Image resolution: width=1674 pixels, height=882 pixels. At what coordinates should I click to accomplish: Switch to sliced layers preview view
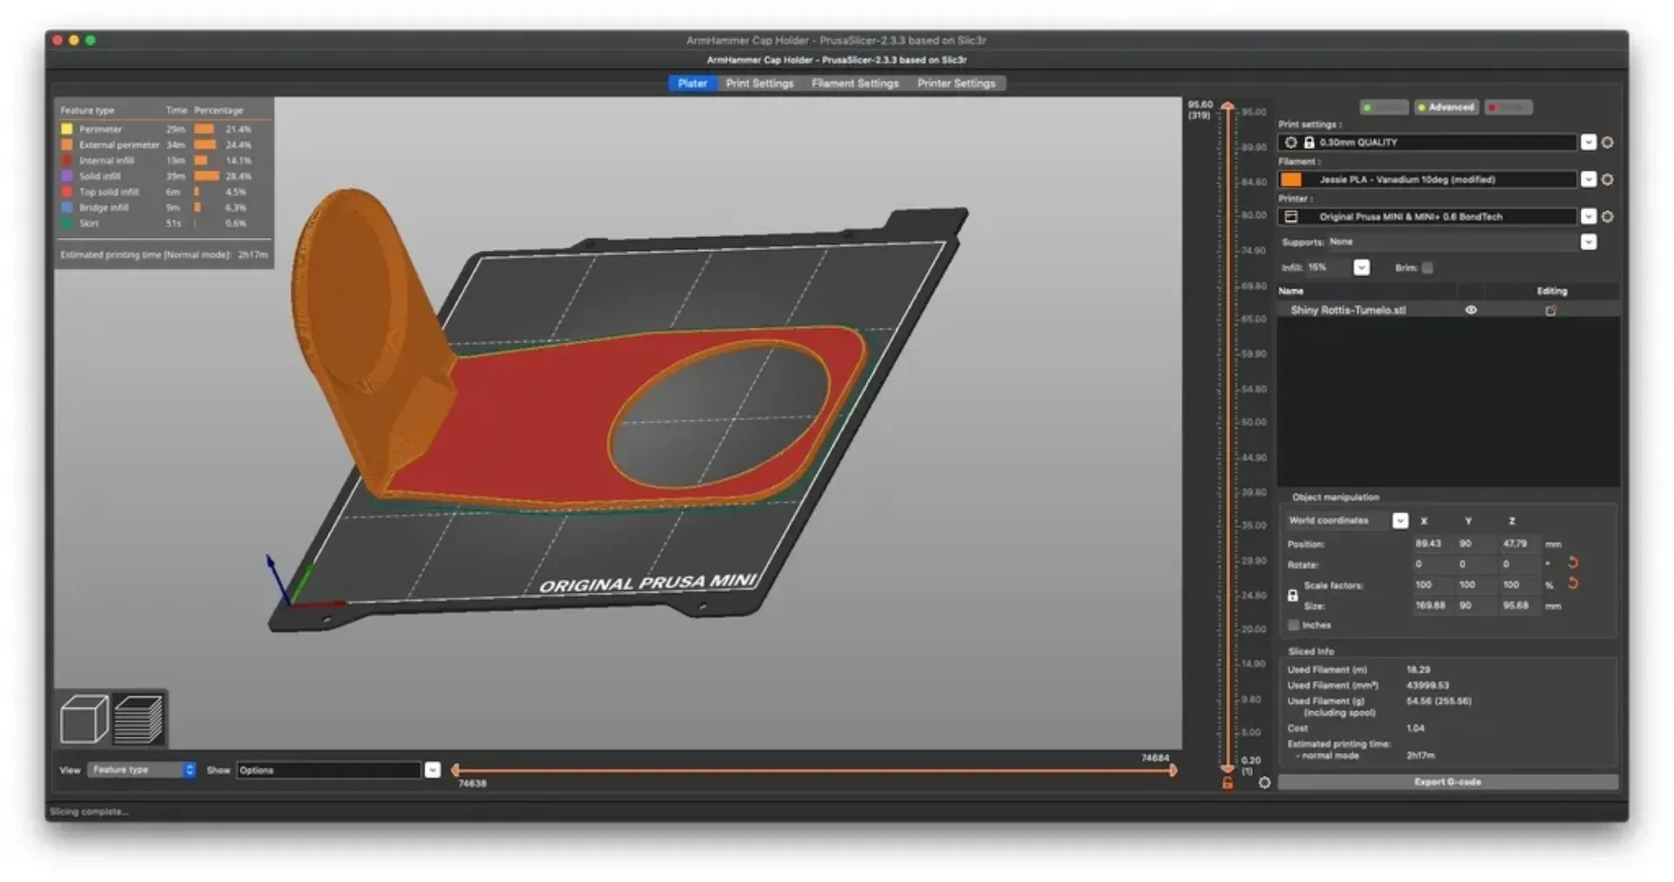139,718
